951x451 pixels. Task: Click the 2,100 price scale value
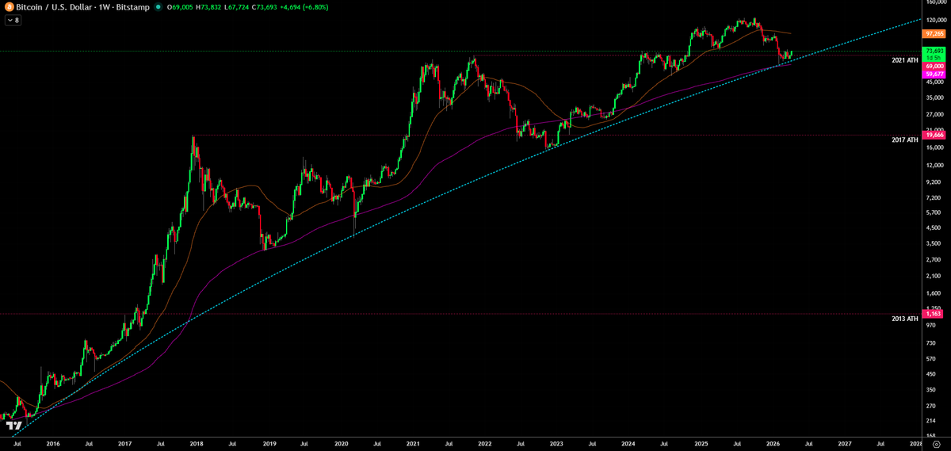(934, 275)
